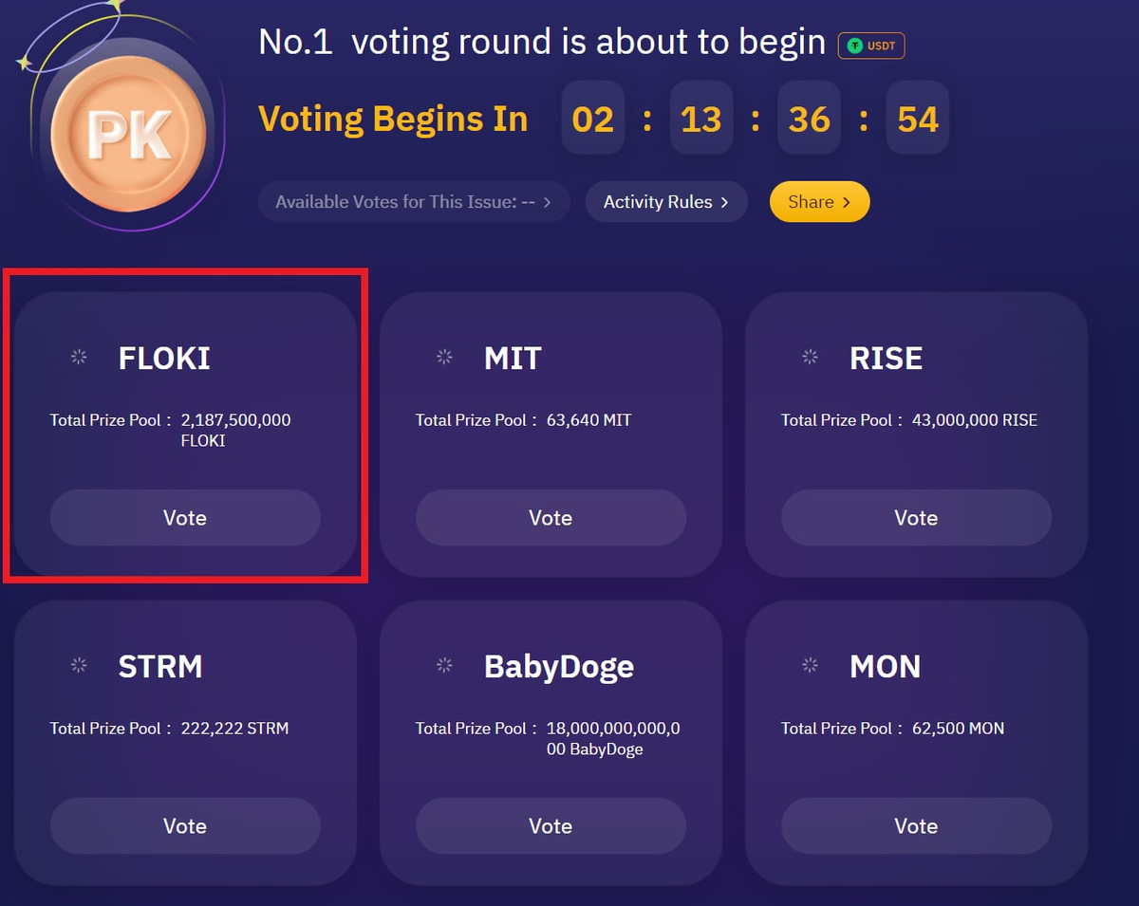The image size is (1139, 906).
Task: Cast a vote for RISE
Action: point(916,518)
